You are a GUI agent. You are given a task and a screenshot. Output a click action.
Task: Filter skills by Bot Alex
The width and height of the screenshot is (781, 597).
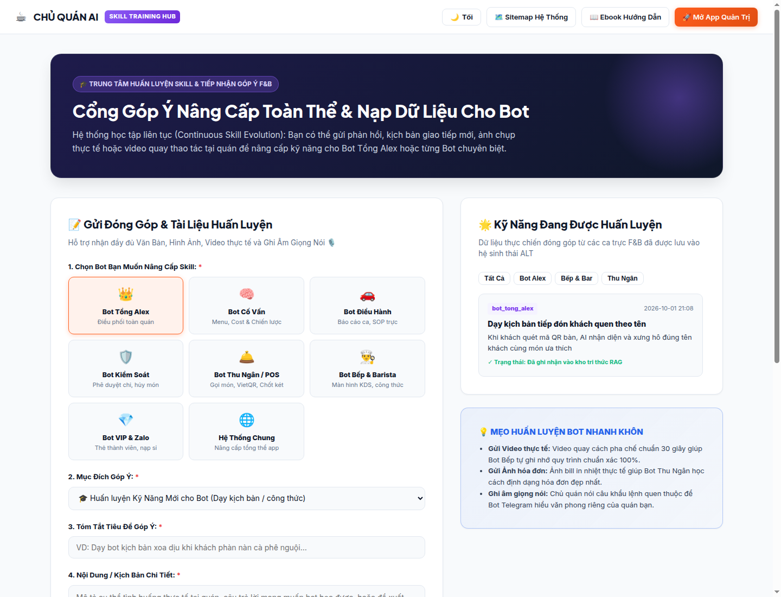[x=533, y=278]
